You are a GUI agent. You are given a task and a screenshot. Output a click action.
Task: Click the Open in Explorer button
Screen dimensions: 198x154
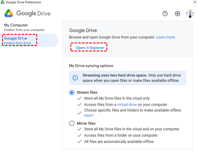[90, 48]
